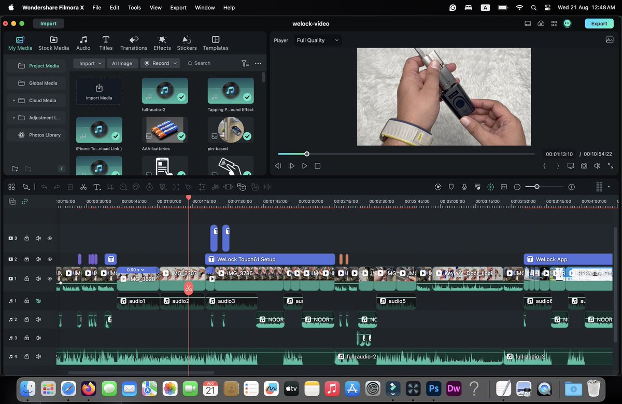Select the WeLock Touch61 Setup title clip

click(x=270, y=259)
